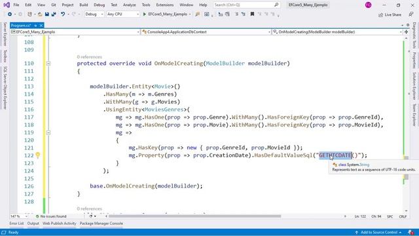Image resolution: width=419 pixels, height=236 pixels.
Task: Click the highlighted GETUTCDATE text on line 122
Action: (335, 155)
